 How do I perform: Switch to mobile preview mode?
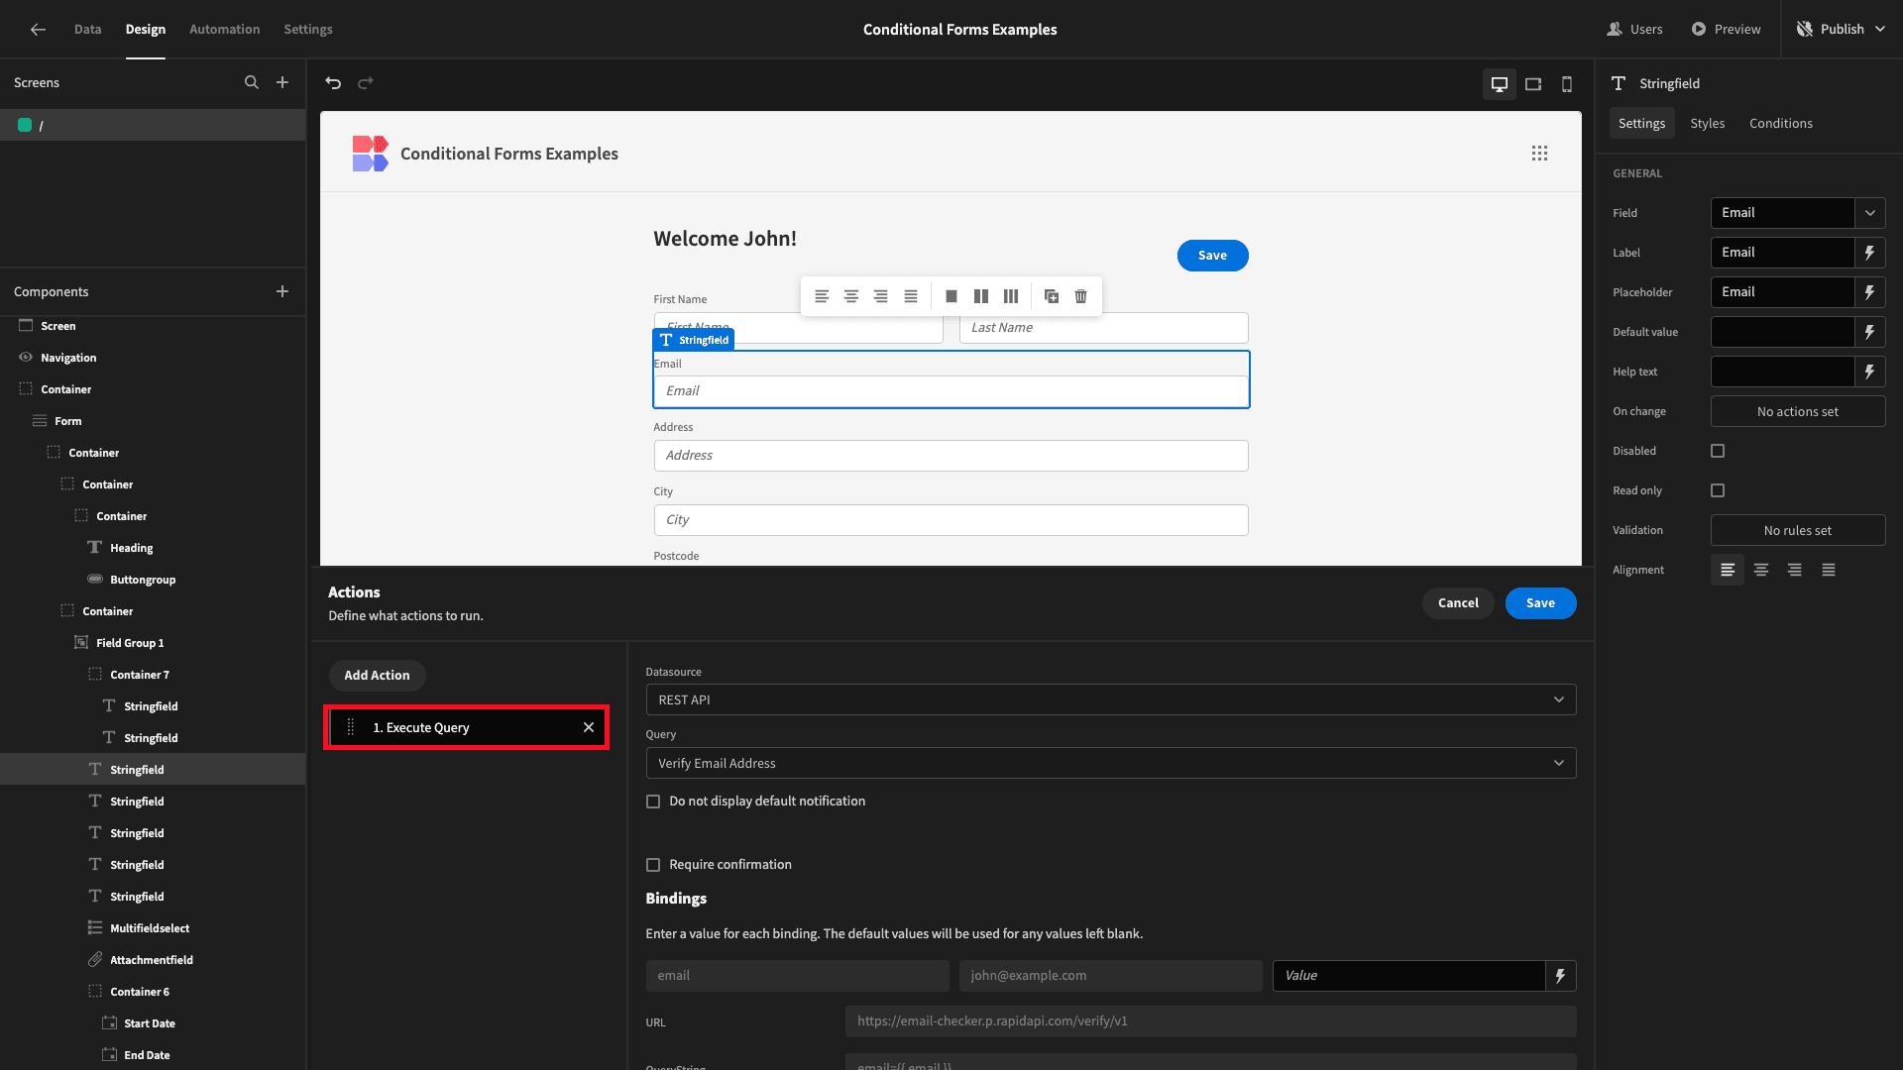coord(1567,84)
